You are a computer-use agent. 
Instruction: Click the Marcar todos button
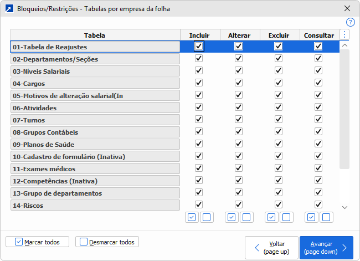[x=37, y=242]
